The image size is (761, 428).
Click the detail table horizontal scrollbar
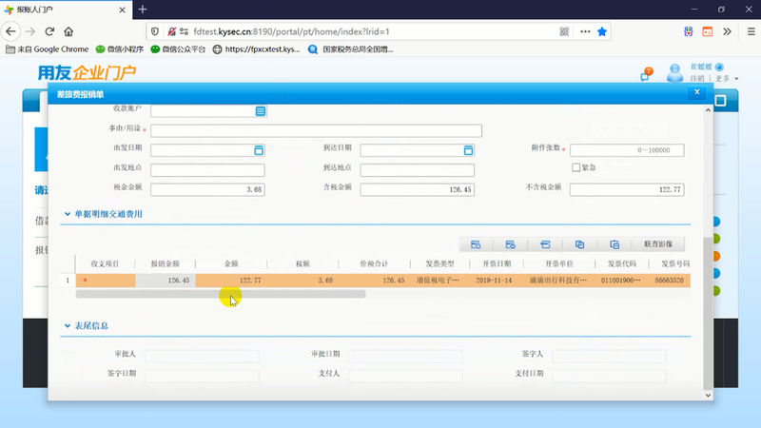click(221, 294)
